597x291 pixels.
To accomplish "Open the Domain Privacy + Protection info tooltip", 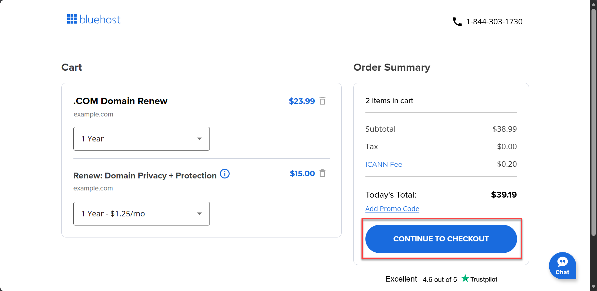I will pos(224,174).
